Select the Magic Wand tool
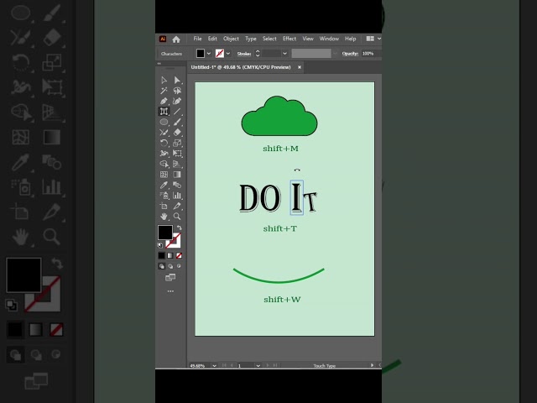The width and height of the screenshot is (537, 403). 164,91
